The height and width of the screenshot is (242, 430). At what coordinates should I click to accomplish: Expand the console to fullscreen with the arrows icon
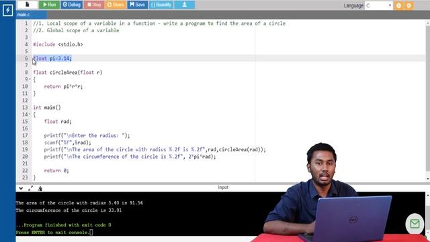[30, 188]
